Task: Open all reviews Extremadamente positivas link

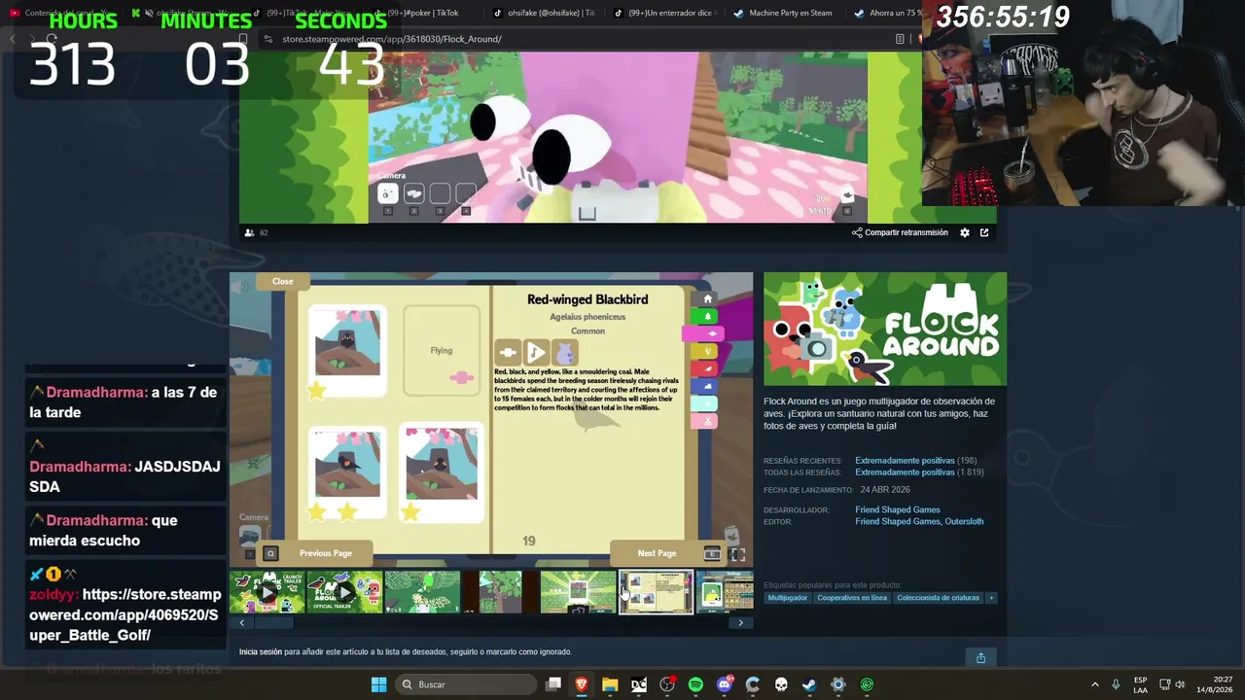Action: point(905,472)
